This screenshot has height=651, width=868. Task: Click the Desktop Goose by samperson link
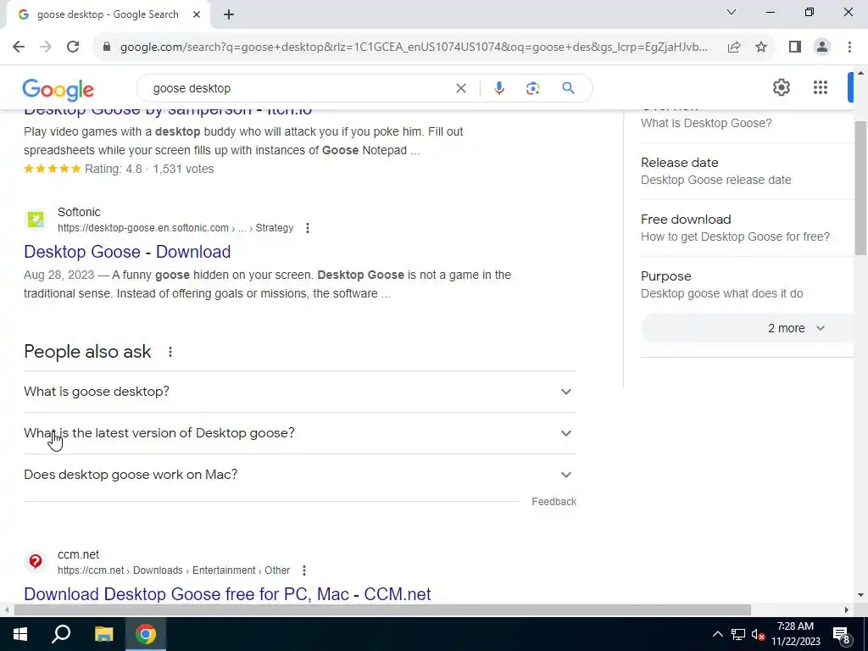click(168, 110)
